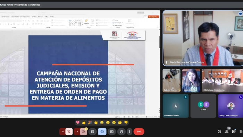Open Revisar ribbon tab

coord(41,17)
